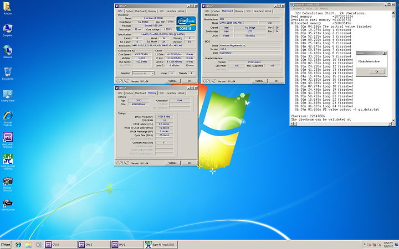Open the Help menu in Super PI
This screenshot has height=249, width=399.
[324, 9]
